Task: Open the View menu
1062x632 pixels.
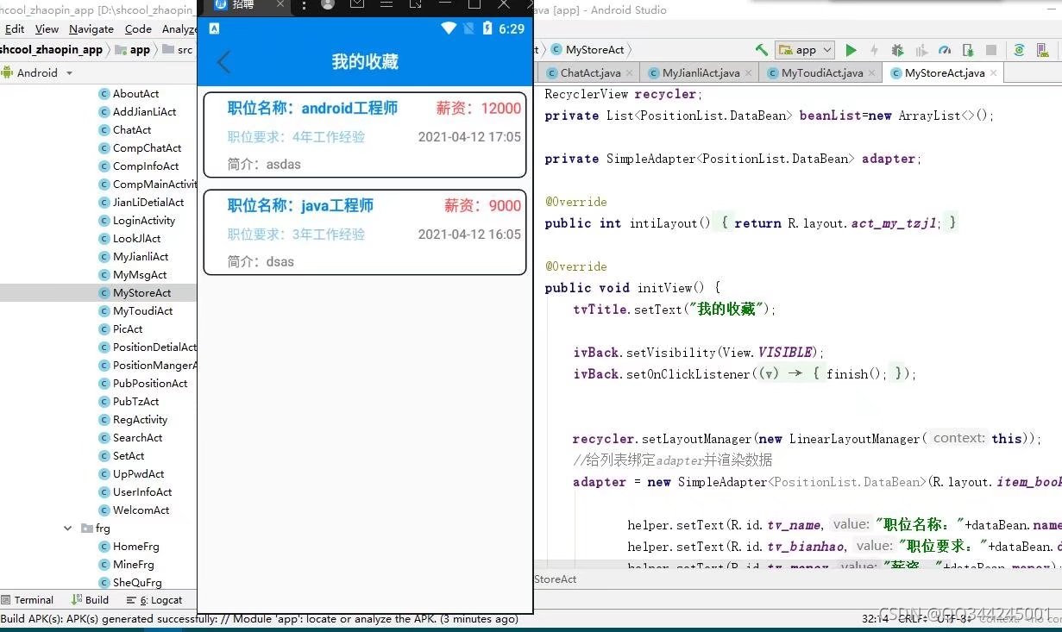Action: click(47, 28)
